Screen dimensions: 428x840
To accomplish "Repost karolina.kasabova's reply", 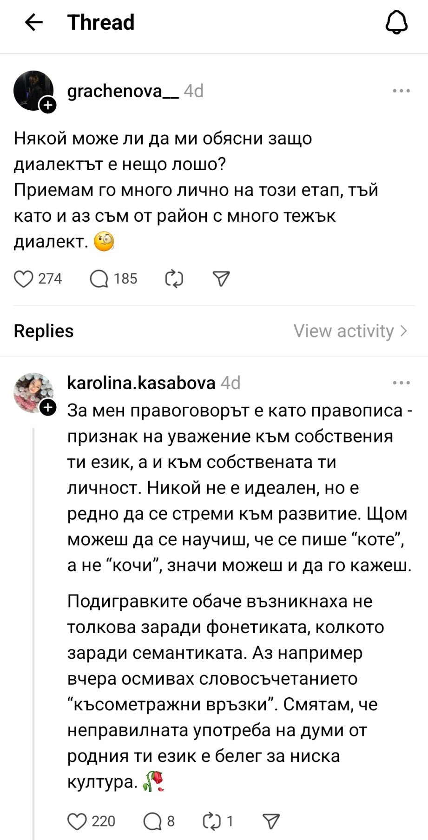I will point(211,821).
